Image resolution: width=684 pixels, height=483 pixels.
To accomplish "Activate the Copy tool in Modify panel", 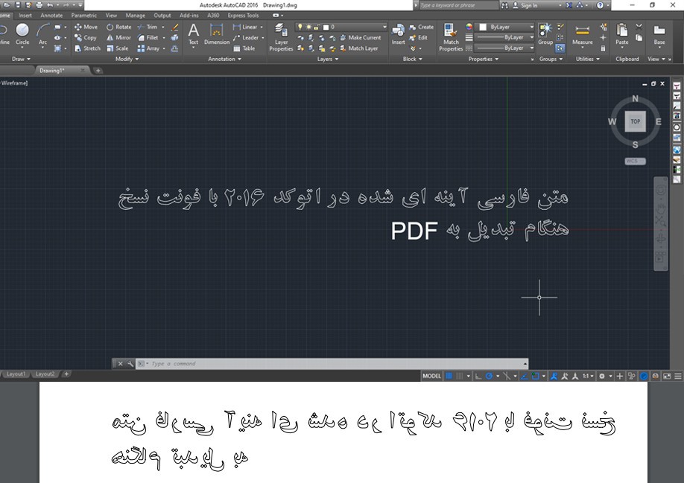I will (x=86, y=38).
